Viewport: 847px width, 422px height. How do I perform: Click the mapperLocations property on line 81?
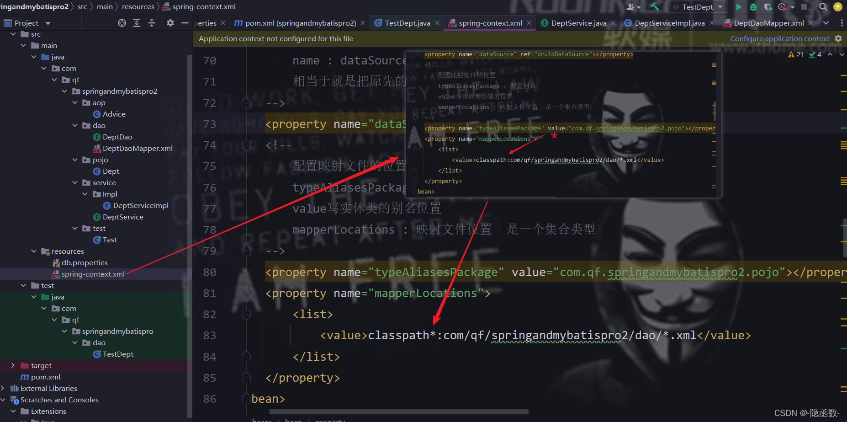click(377, 293)
